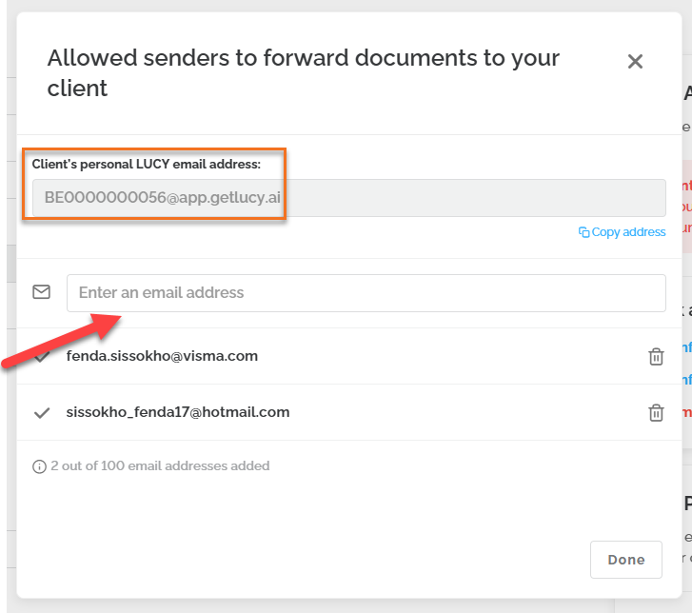
Task: Close the allowed senders dialog
Action: coord(635,62)
